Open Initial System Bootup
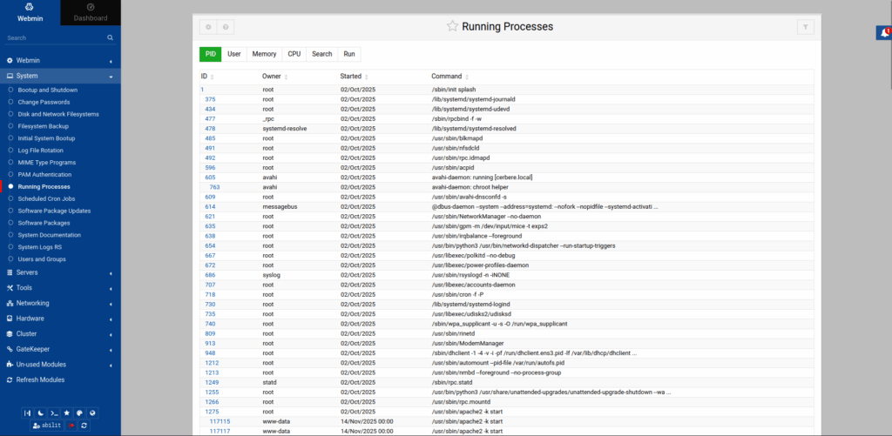 [47, 138]
